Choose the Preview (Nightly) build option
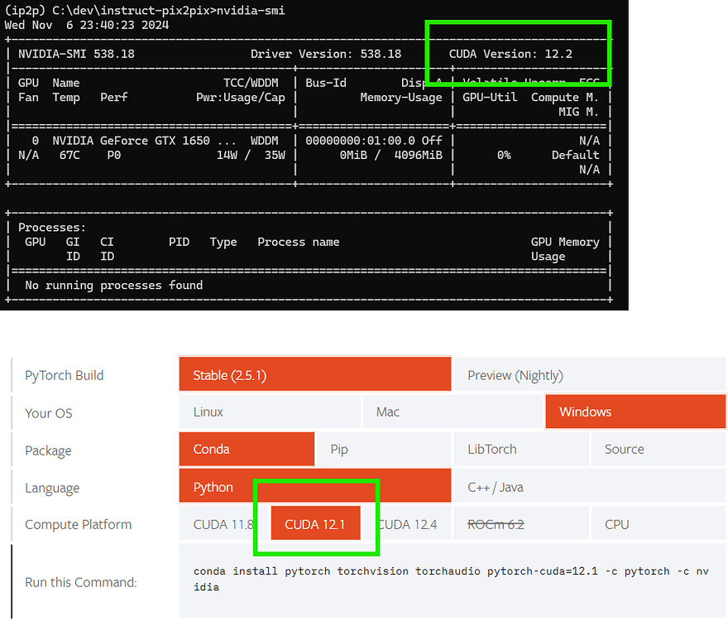The width and height of the screenshot is (728, 621). coord(590,374)
